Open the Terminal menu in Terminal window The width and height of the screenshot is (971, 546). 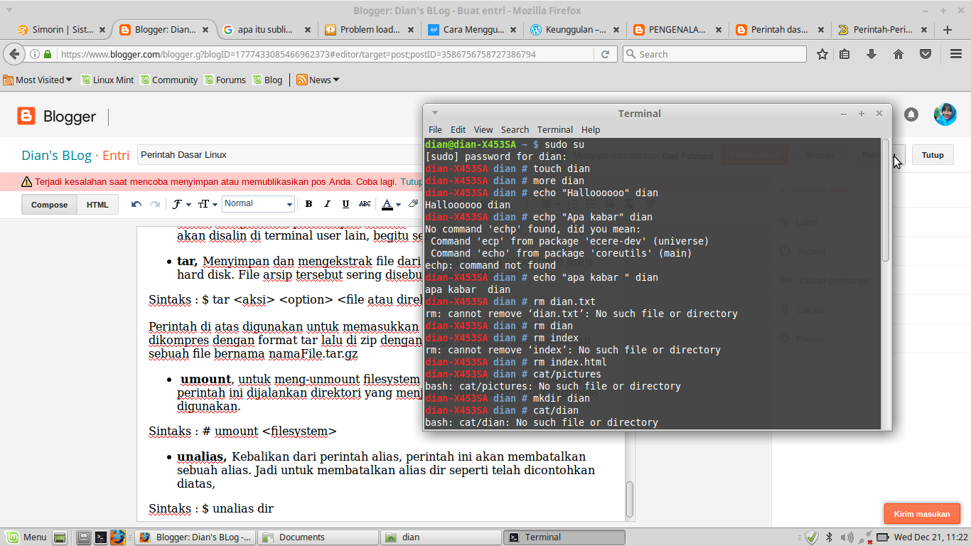[x=555, y=129]
